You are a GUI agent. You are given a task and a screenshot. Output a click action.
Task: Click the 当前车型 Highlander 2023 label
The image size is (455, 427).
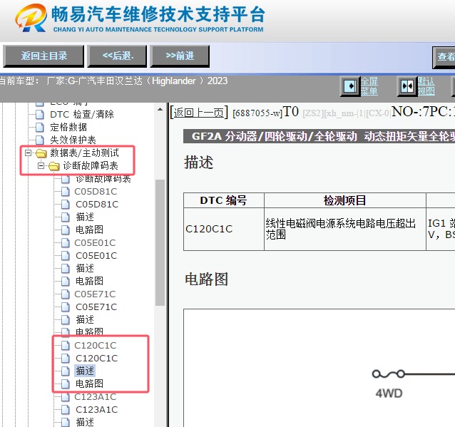coord(114,81)
